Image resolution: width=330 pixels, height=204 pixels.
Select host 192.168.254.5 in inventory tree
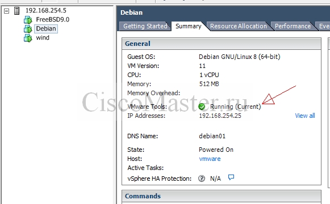[x=46, y=10]
